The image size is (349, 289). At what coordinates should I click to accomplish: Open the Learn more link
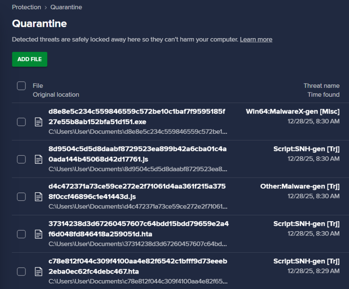(256, 39)
